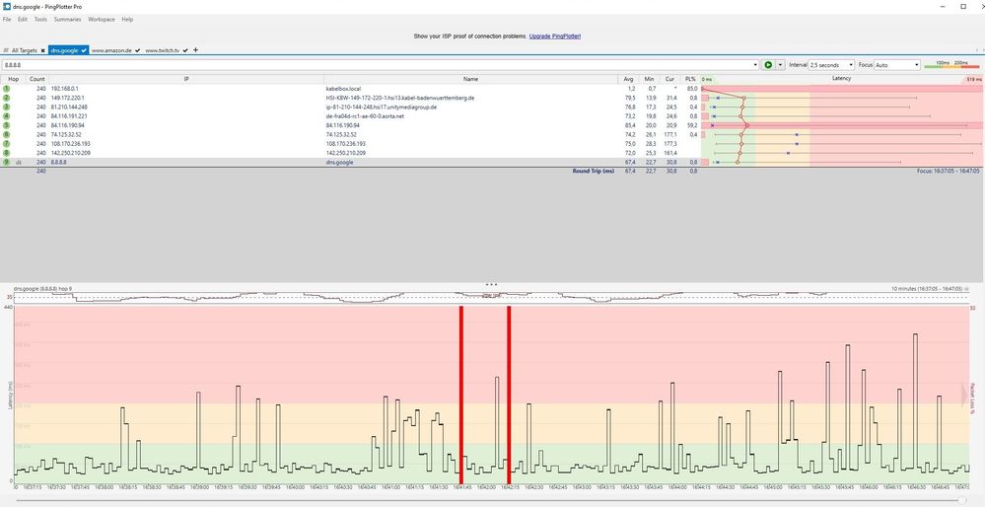
Task: Click the three-dot panel splitter handle
Action: click(x=492, y=285)
